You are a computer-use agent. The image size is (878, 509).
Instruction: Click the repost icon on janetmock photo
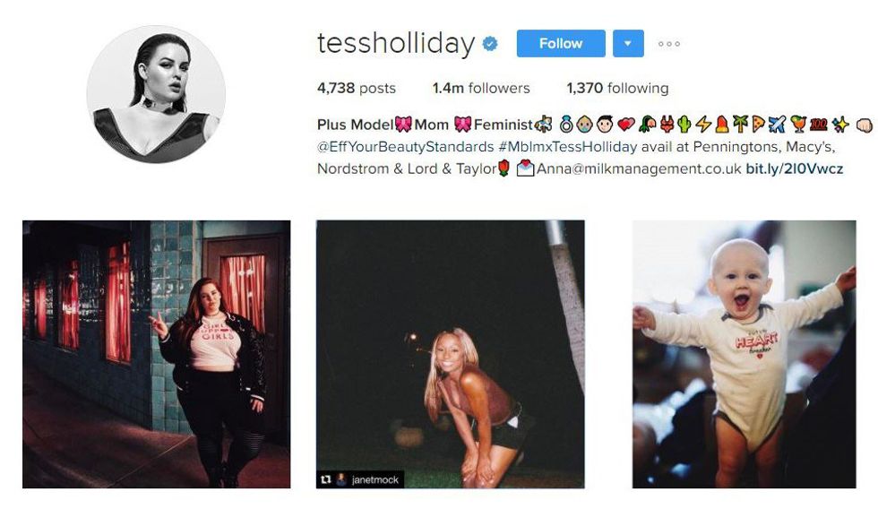click(x=326, y=479)
